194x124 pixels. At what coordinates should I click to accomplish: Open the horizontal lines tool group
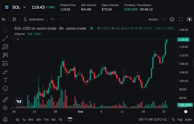[5, 47]
